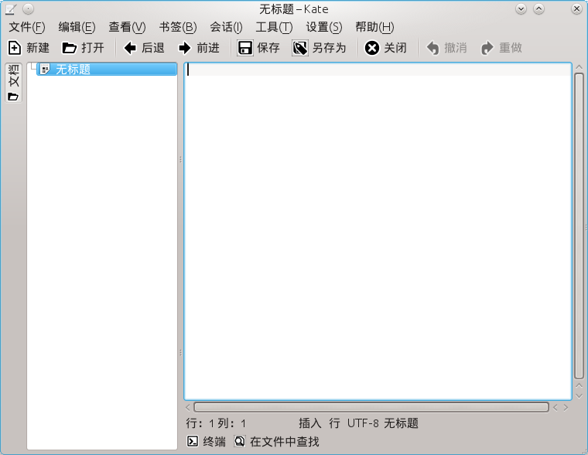This screenshot has width=588, height=455.
Task: Open the 工具(T) menu
Action: [x=274, y=27]
